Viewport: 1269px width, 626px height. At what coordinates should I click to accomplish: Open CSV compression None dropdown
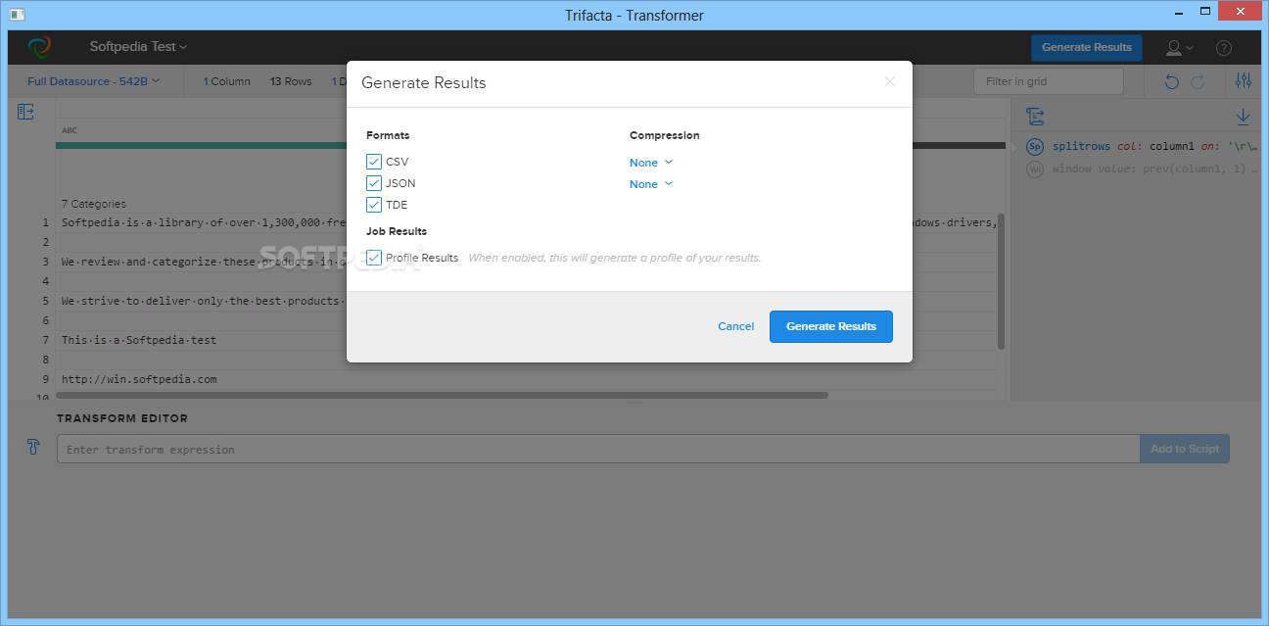click(651, 163)
